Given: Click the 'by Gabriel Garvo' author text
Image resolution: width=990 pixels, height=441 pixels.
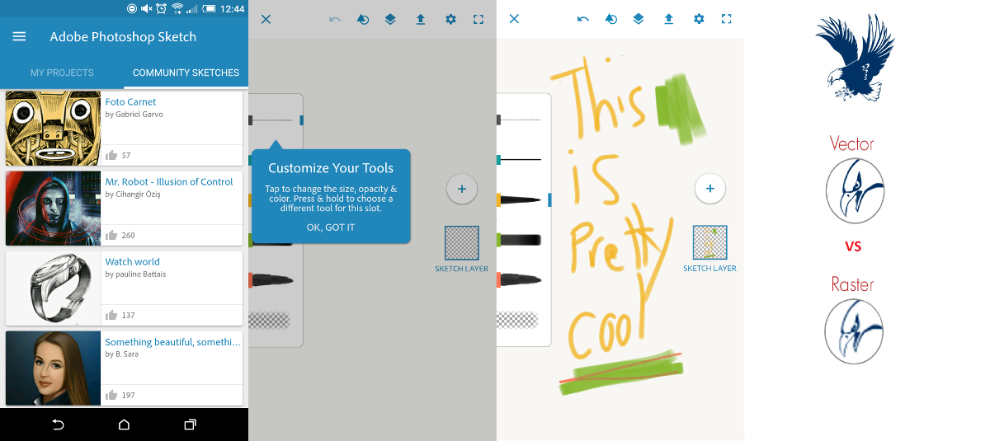Looking at the screenshot, I should click(x=134, y=115).
